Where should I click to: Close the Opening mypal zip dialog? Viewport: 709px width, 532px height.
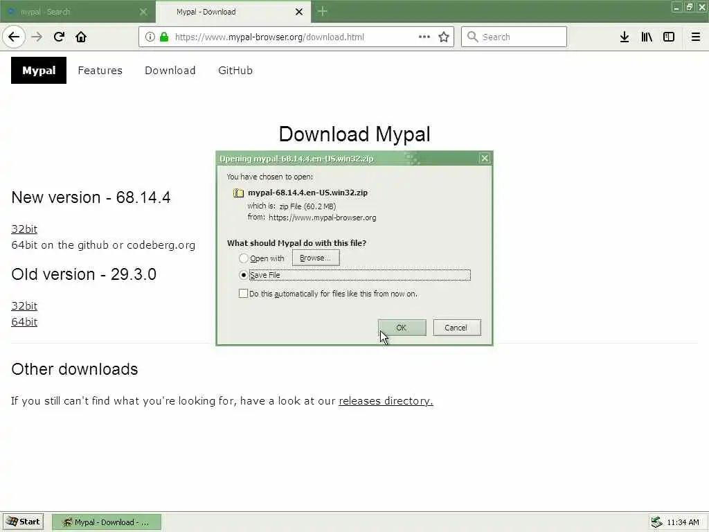(485, 158)
